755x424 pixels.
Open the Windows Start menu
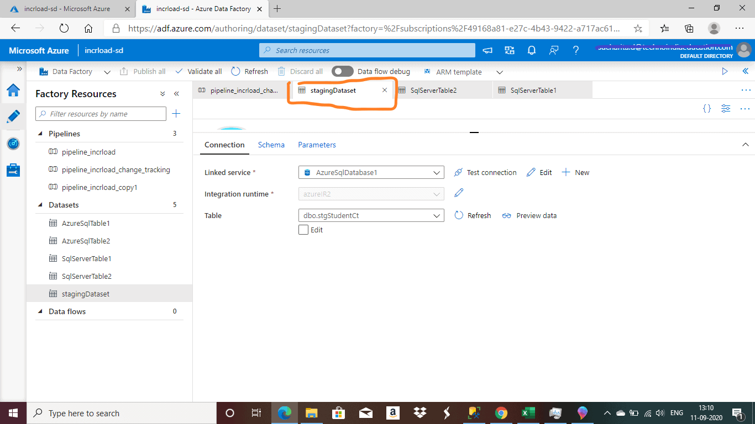tap(13, 413)
